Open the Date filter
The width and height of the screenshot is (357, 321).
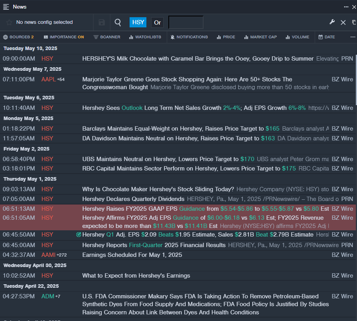pos(326,37)
